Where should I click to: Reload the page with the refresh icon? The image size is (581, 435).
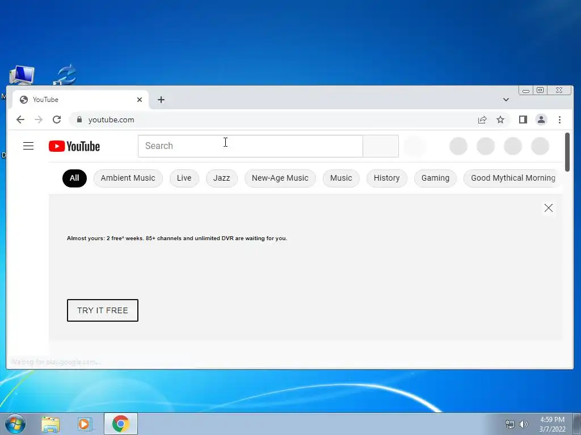tap(57, 120)
